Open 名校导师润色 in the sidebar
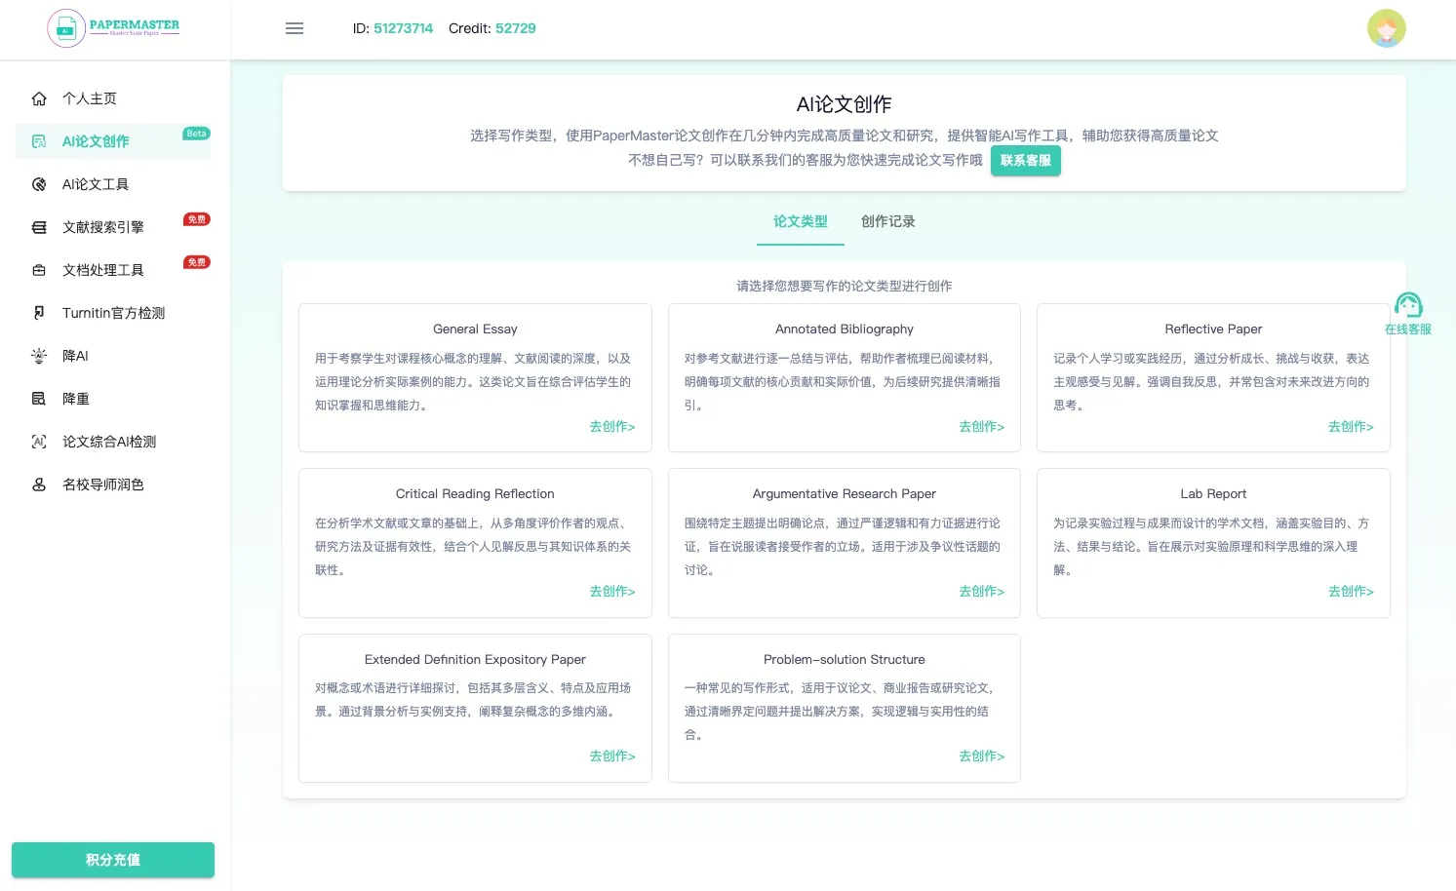The width and height of the screenshot is (1456, 891). point(102,484)
